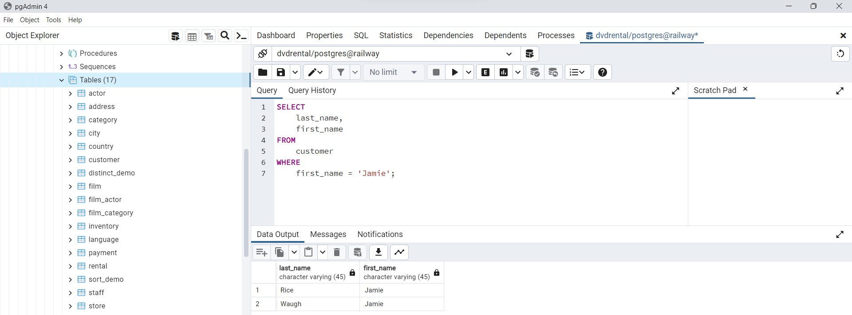Screen dimensions: 852x315
Task: Click the Open File folder icon
Action: point(263,72)
